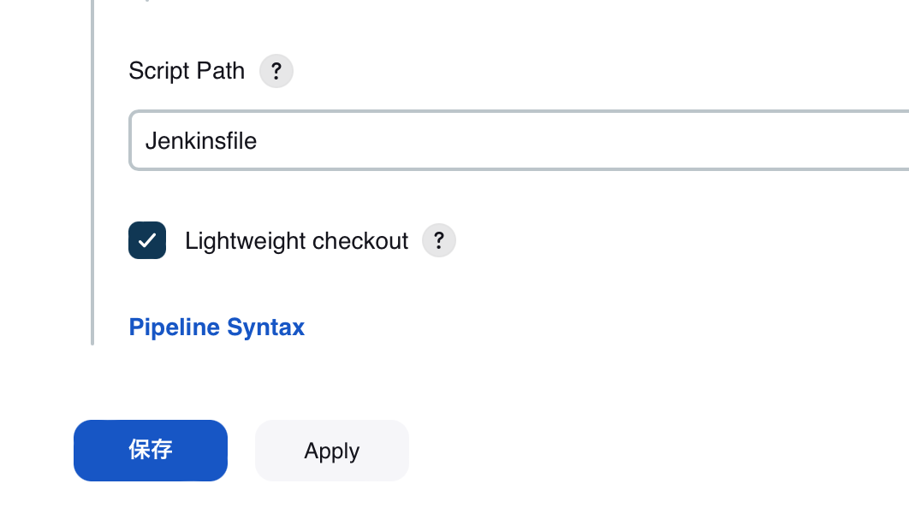Save the configuration with the 保存 button
This screenshot has width=909, height=525.
pyautogui.click(x=151, y=451)
